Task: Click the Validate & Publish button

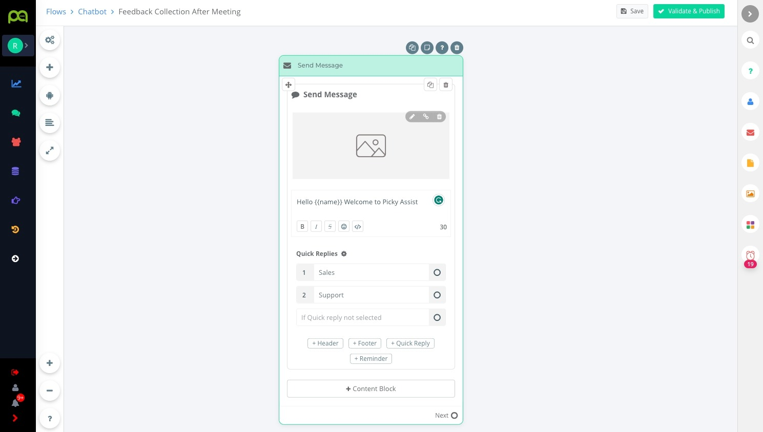Action: [688, 11]
